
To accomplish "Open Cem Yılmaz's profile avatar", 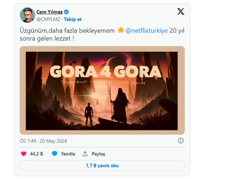I will tap(27, 15).
